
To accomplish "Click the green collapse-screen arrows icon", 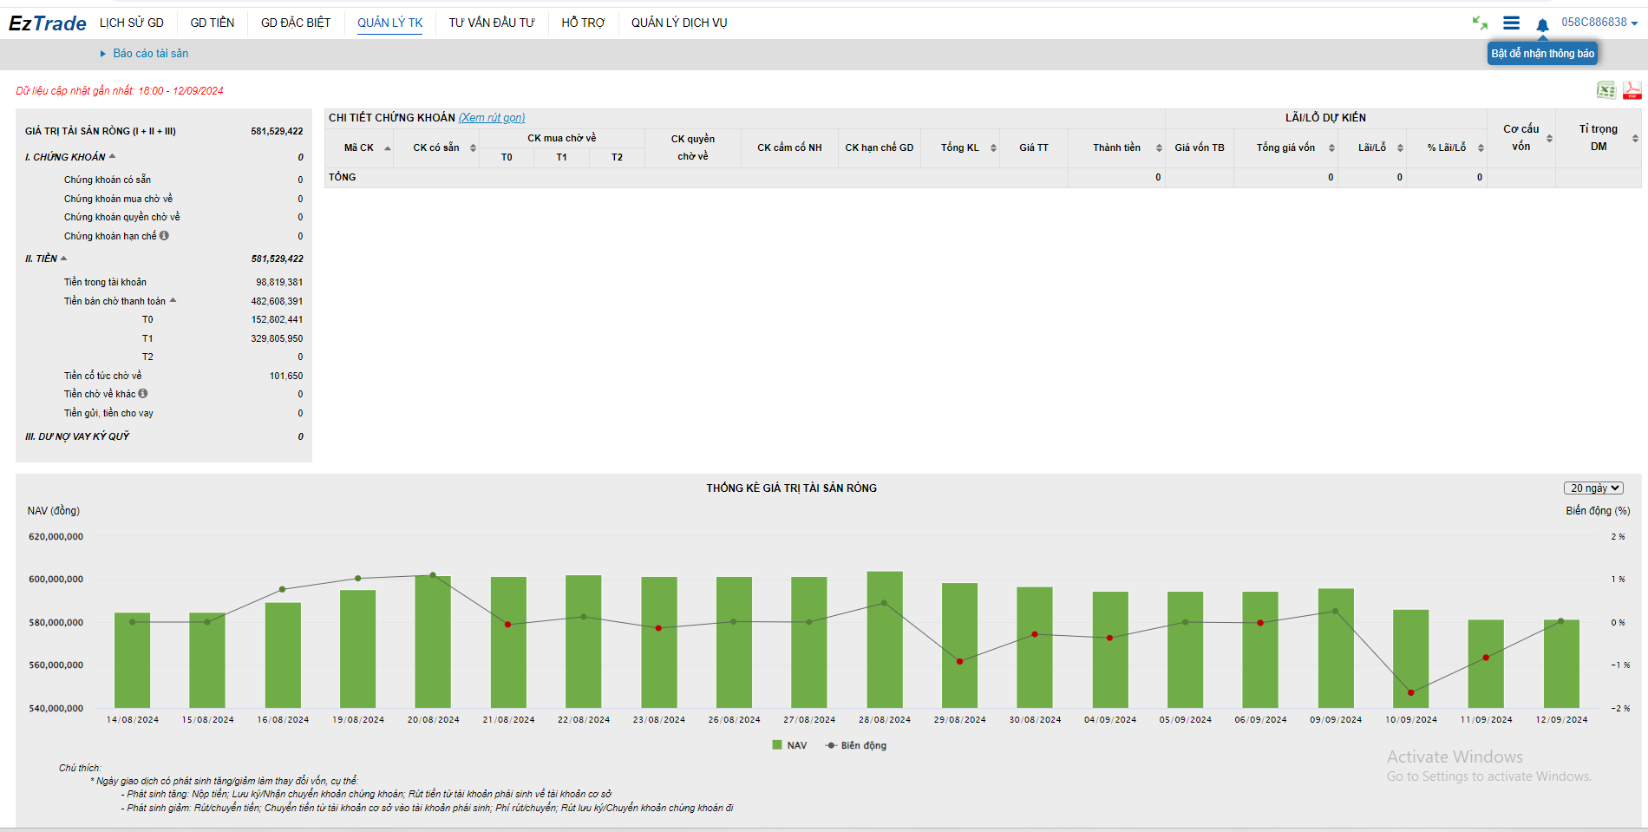I will click(x=1480, y=23).
